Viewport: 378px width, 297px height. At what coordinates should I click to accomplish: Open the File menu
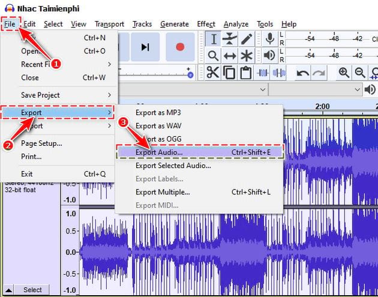coord(10,24)
